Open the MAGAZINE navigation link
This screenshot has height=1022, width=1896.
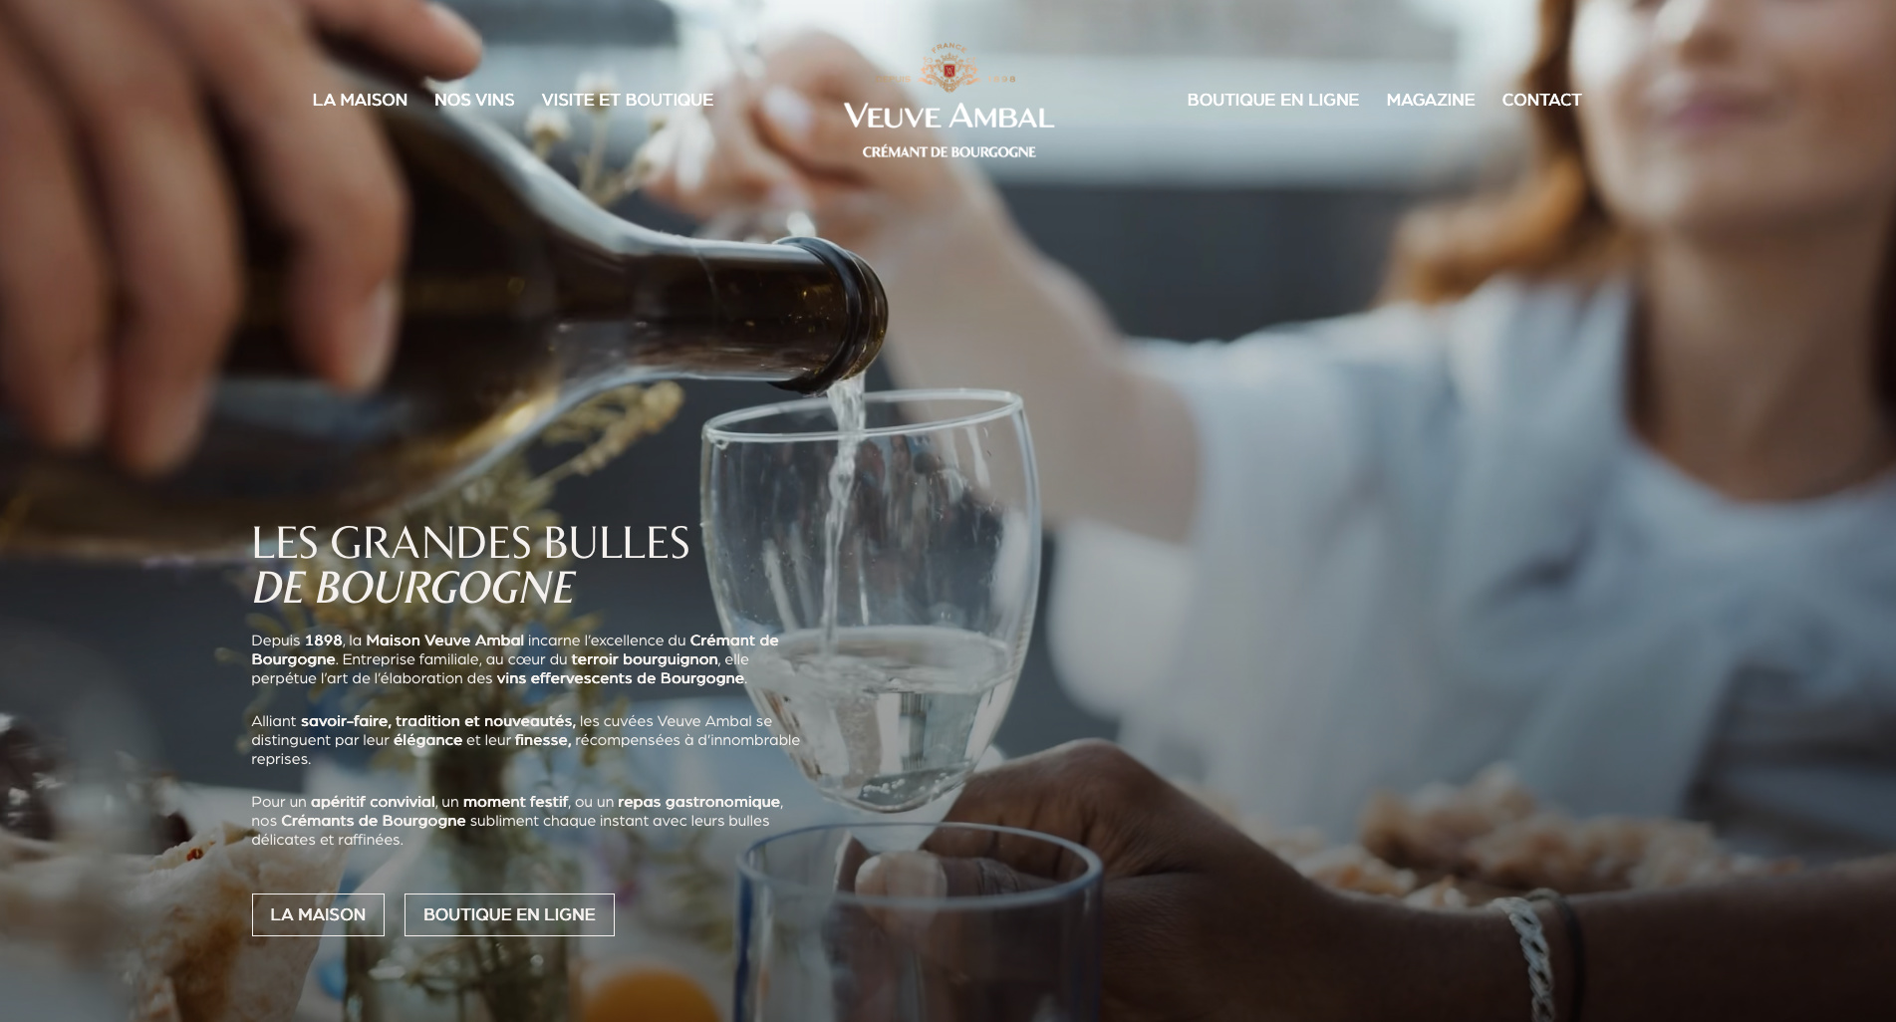tap(1430, 100)
